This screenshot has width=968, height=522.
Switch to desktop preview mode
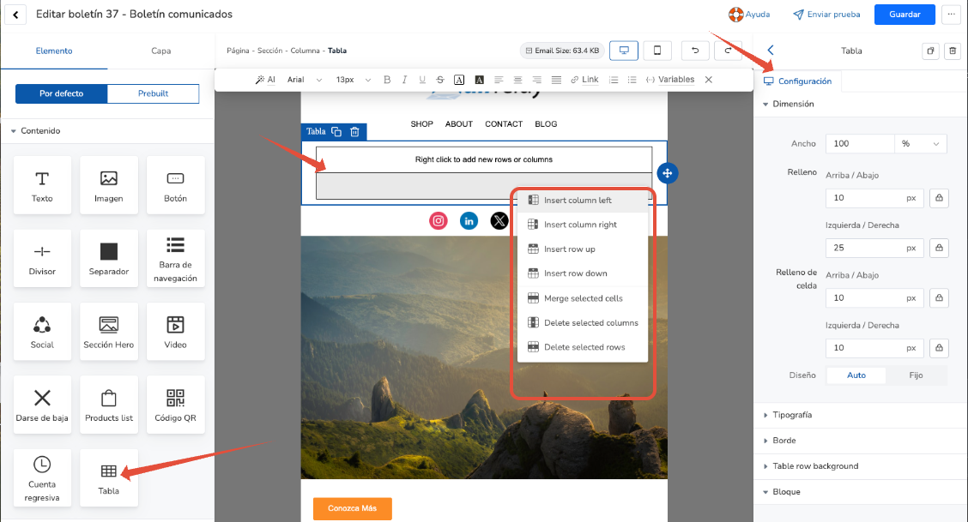coord(624,51)
